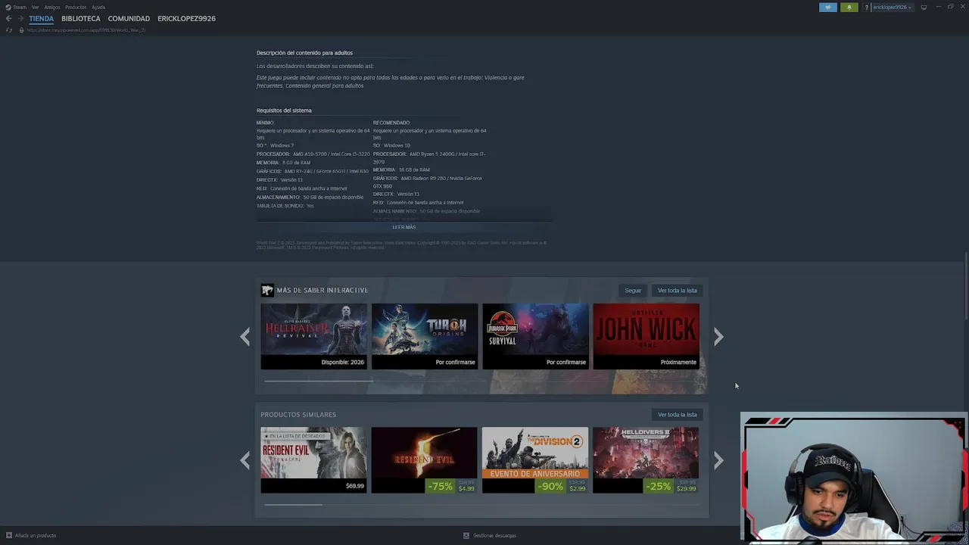Screen dimensions: 969x545
Task: Click Ver toda la lista for similar products
Action: [677, 414]
